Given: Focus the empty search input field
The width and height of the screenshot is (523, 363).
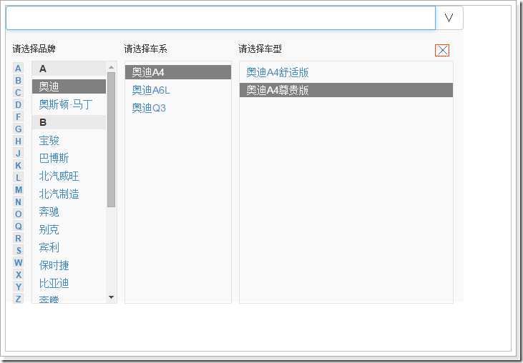Looking at the screenshot, I should (x=220, y=18).
